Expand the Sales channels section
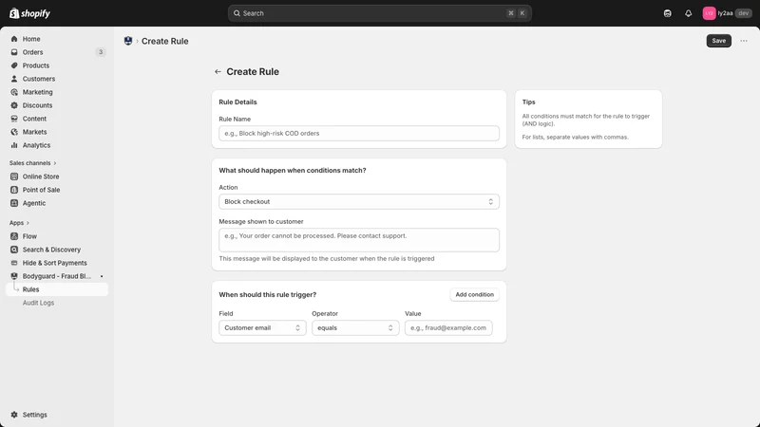This screenshot has height=427, width=760. point(32,163)
